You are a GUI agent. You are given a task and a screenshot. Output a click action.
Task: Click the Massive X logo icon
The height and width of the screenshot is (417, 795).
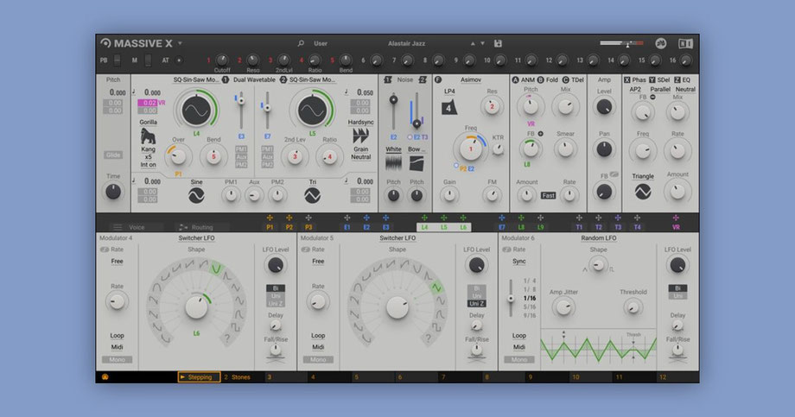105,43
